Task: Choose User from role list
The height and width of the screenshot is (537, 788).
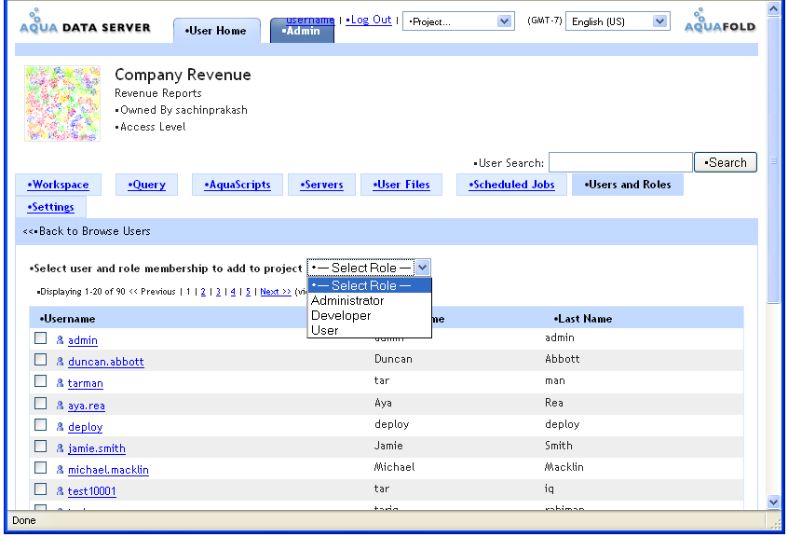Action: pos(370,330)
